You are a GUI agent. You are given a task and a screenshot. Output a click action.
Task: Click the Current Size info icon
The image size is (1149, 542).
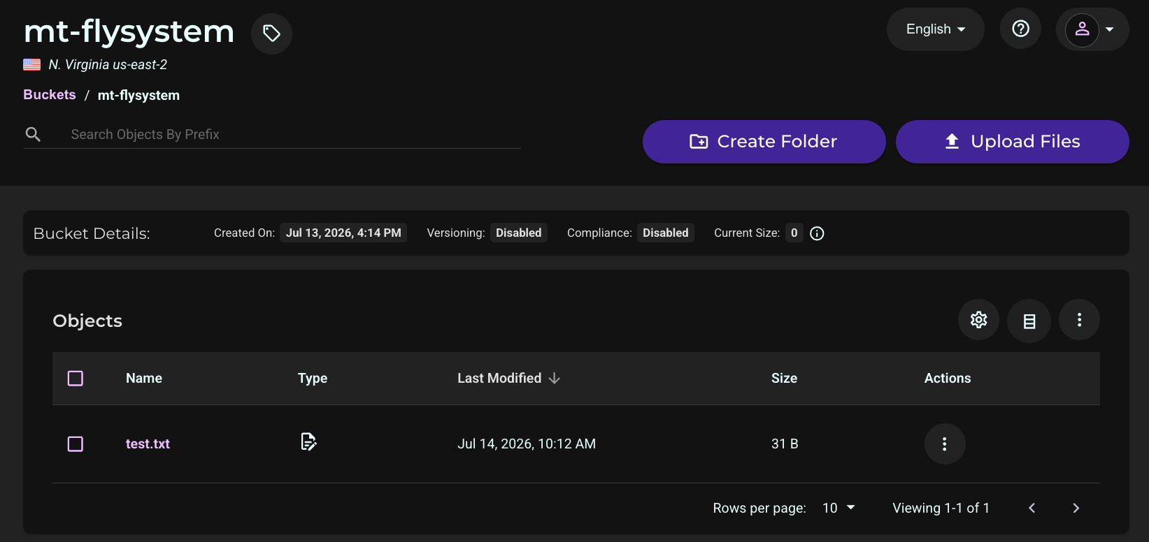(817, 233)
